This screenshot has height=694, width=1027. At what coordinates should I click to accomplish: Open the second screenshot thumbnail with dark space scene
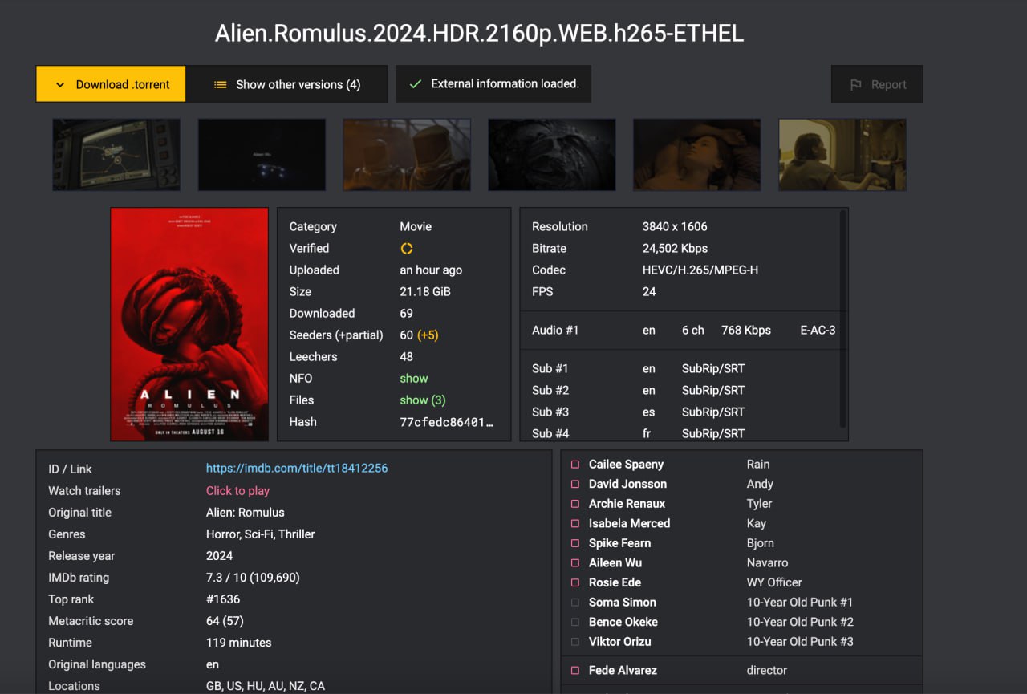click(x=262, y=155)
